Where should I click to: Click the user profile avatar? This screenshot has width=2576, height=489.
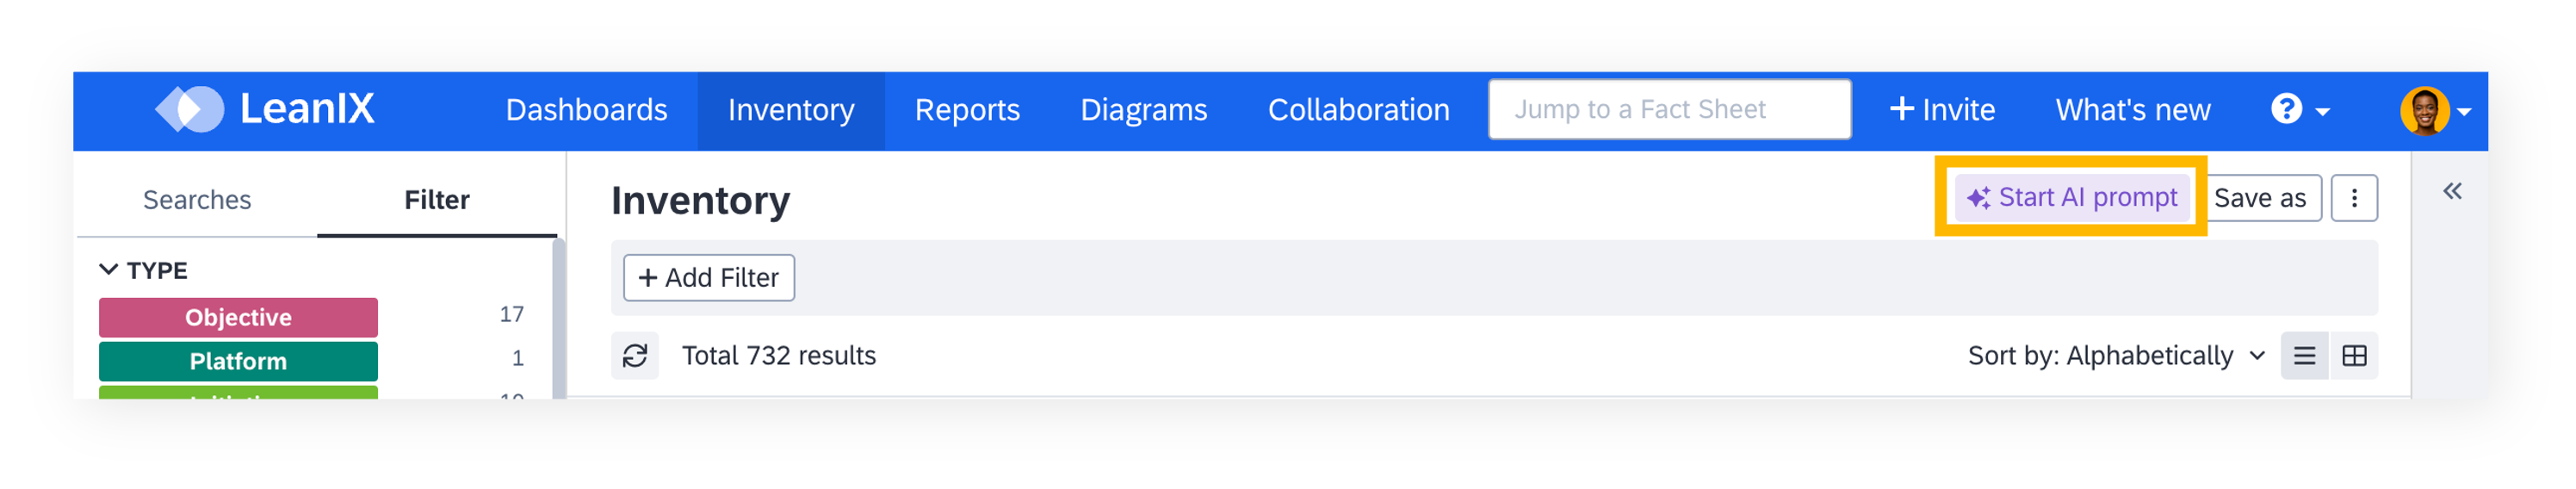2424,110
